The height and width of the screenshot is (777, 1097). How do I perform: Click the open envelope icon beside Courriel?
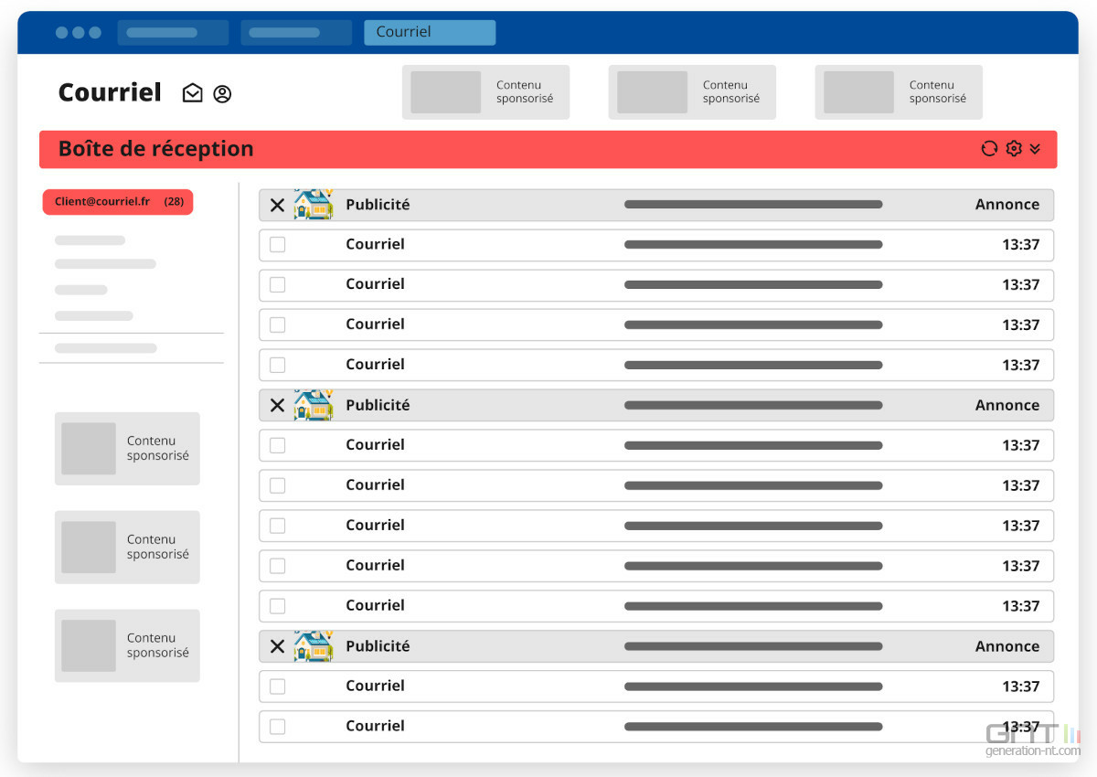tap(192, 93)
